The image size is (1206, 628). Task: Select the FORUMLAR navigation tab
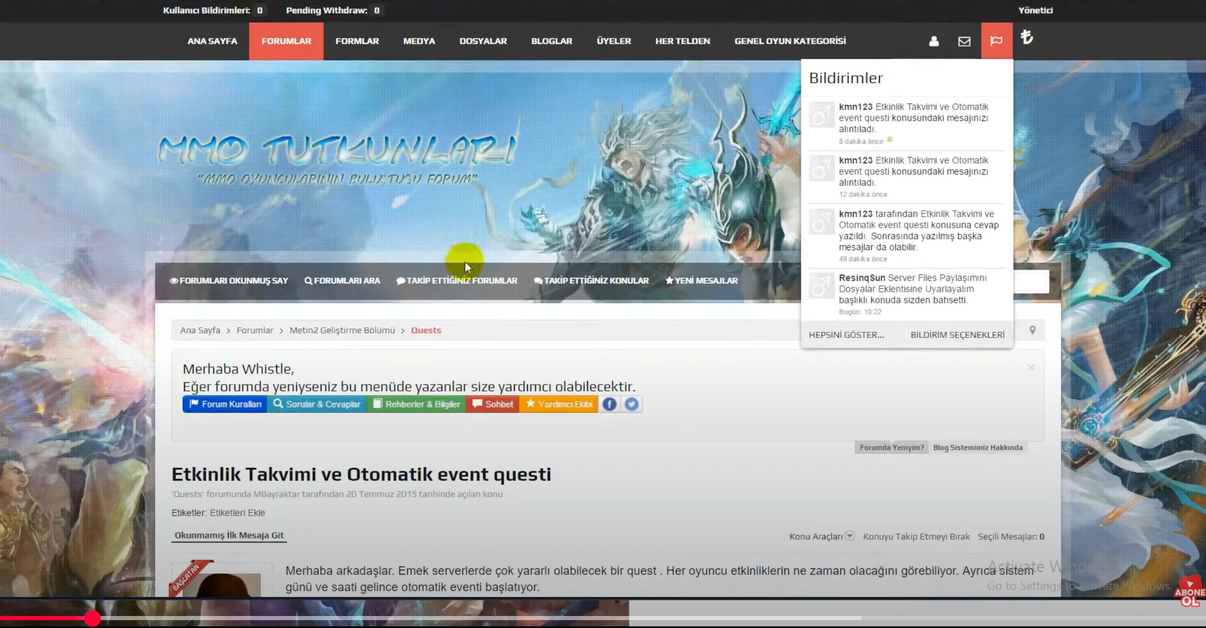286,41
